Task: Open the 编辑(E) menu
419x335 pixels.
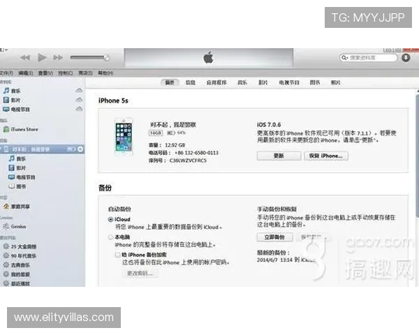Action: tap(26, 73)
